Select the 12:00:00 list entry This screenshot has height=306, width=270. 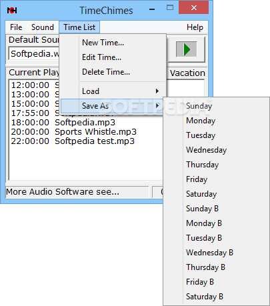(35, 85)
